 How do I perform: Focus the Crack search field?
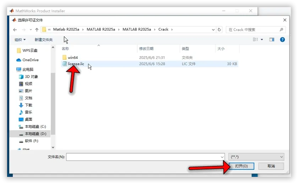pos(256,30)
